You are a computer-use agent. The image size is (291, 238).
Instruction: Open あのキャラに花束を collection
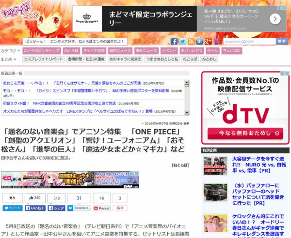[x=125, y=59]
